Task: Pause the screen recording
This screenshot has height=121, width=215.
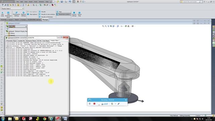Action: (90, 104)
